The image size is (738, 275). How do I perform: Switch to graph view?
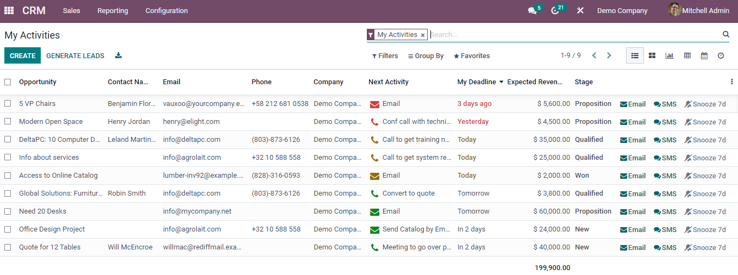click(x=670, y=55)
